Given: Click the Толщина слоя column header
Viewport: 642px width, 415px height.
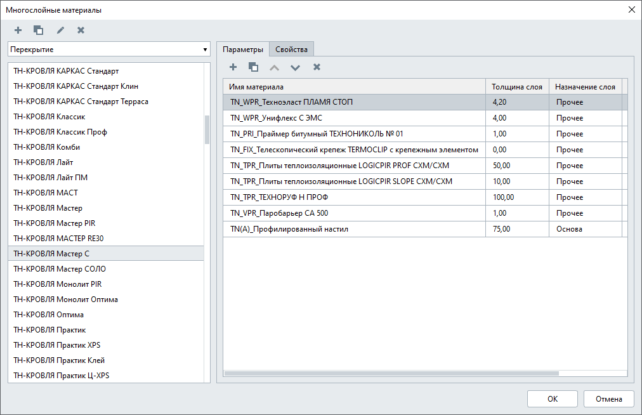Looking at the screenshot, I should (x=517, y=87).
